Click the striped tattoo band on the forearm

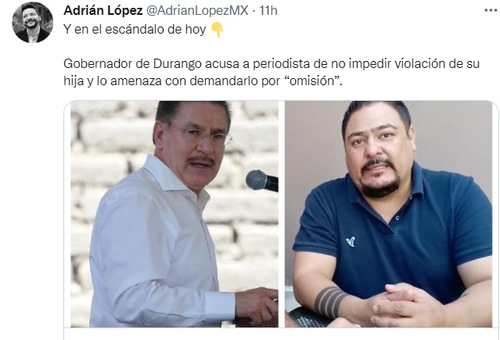(329, 302)
